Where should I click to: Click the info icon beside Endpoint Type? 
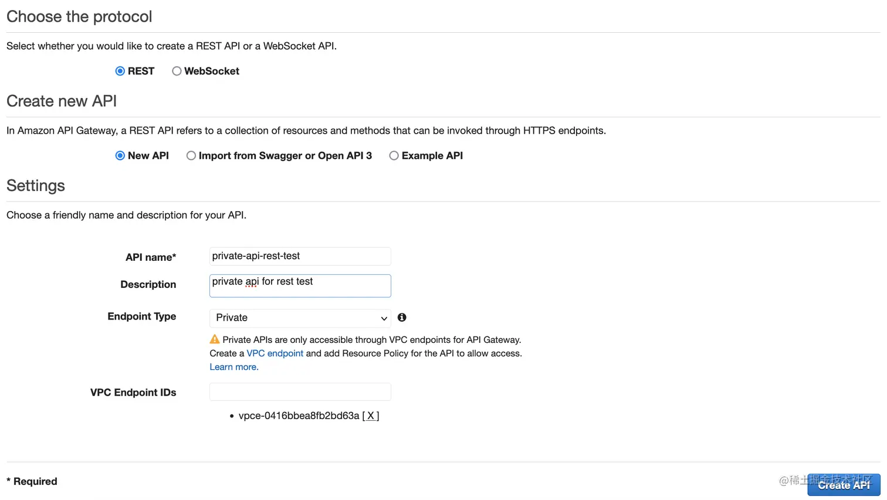(402, 317)
